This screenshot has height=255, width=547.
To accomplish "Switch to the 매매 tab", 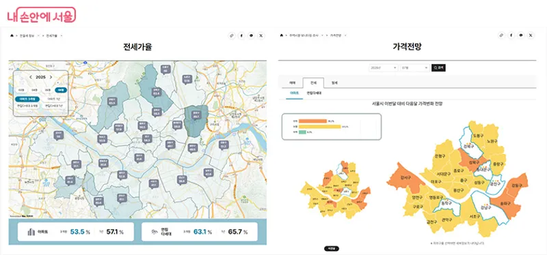I will (x=293, y=82).
